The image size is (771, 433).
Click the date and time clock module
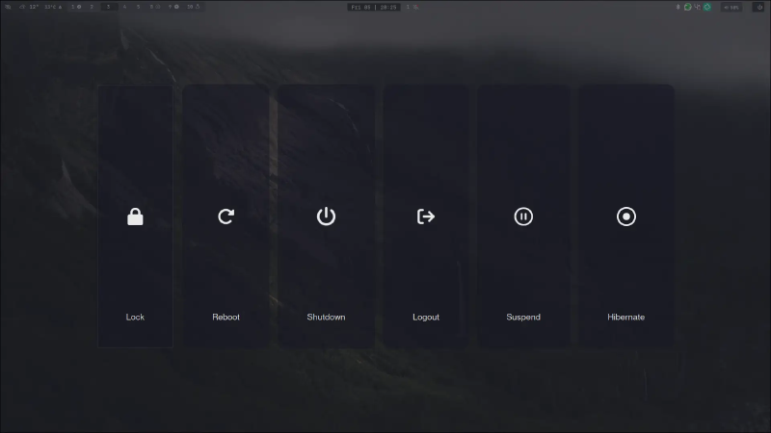pos(374,7)
